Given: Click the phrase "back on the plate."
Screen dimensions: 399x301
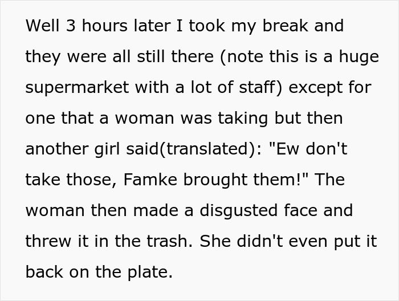Looking at the screenshot, I should pos(99,272).
